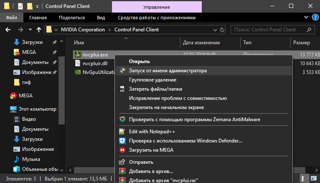
Task: Expand address bar history dropdown
Action: (215, 30)
